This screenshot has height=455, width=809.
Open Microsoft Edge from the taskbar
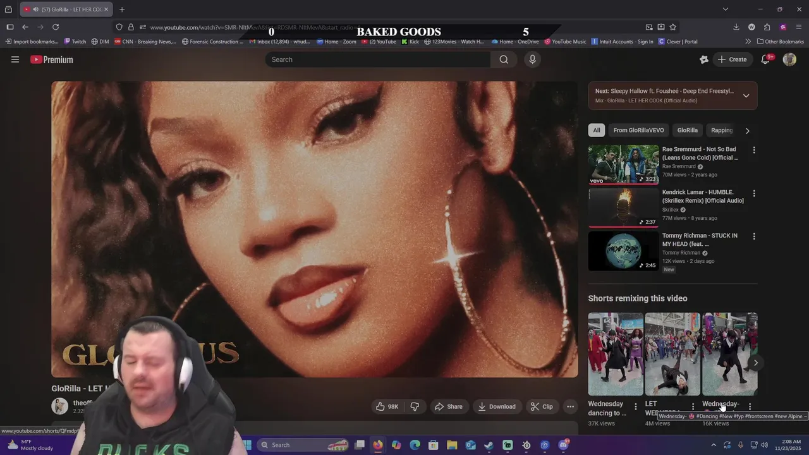tap(415, 445)
